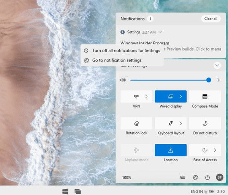Click the power button icon
The height and width of the screenshot is (195, 228).
[x=207, y=177]
